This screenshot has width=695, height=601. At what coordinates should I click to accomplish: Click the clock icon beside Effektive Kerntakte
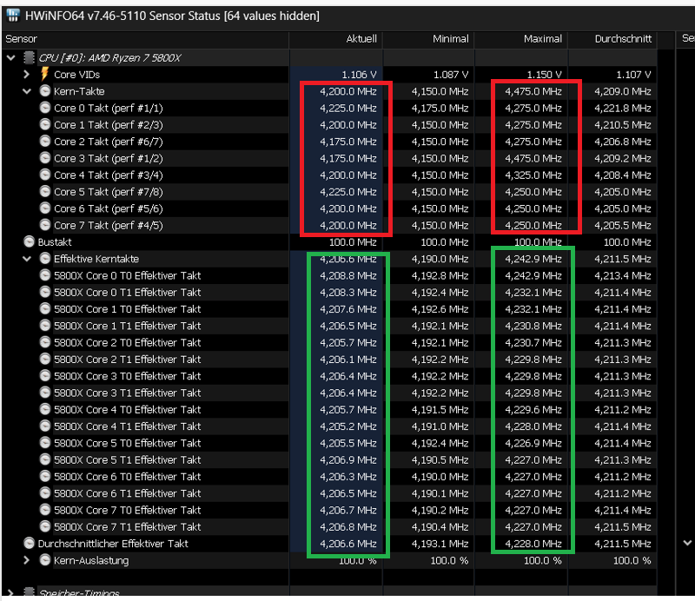[x=45, y=259]
